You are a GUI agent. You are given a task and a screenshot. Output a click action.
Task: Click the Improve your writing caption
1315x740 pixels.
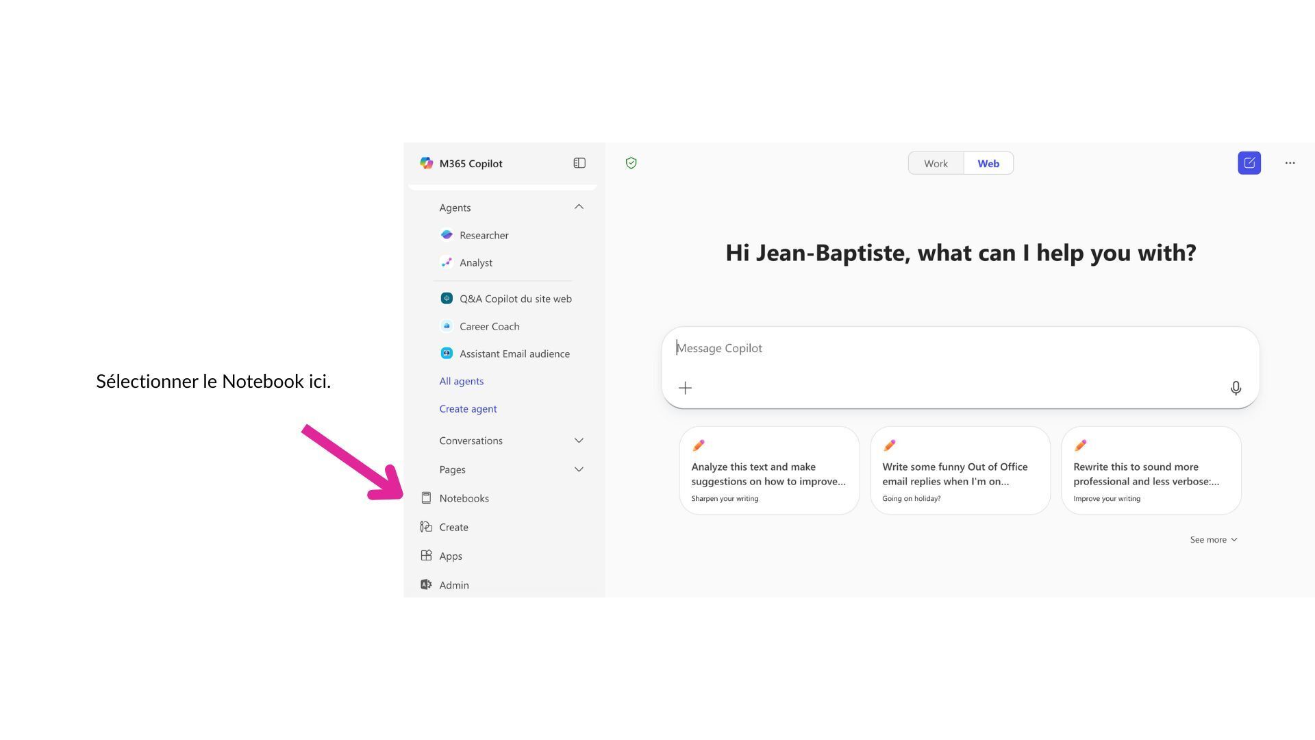[1107, 499]
